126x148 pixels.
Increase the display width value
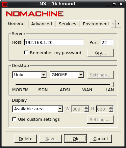tap(86, 107)
